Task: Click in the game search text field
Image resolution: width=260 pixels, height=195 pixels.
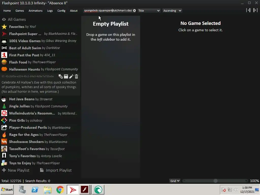Action: point(108,11)
